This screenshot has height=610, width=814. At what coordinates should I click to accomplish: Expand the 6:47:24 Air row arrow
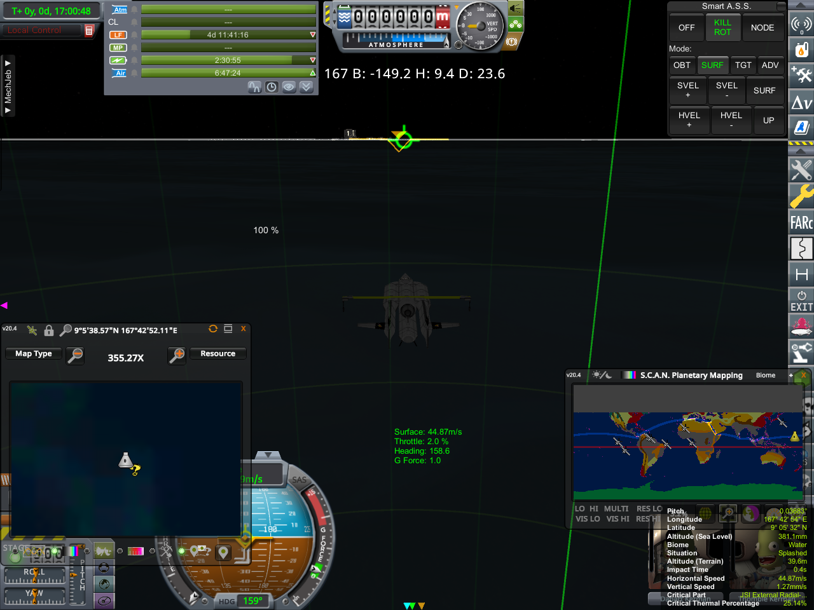[x=312, y=73]
